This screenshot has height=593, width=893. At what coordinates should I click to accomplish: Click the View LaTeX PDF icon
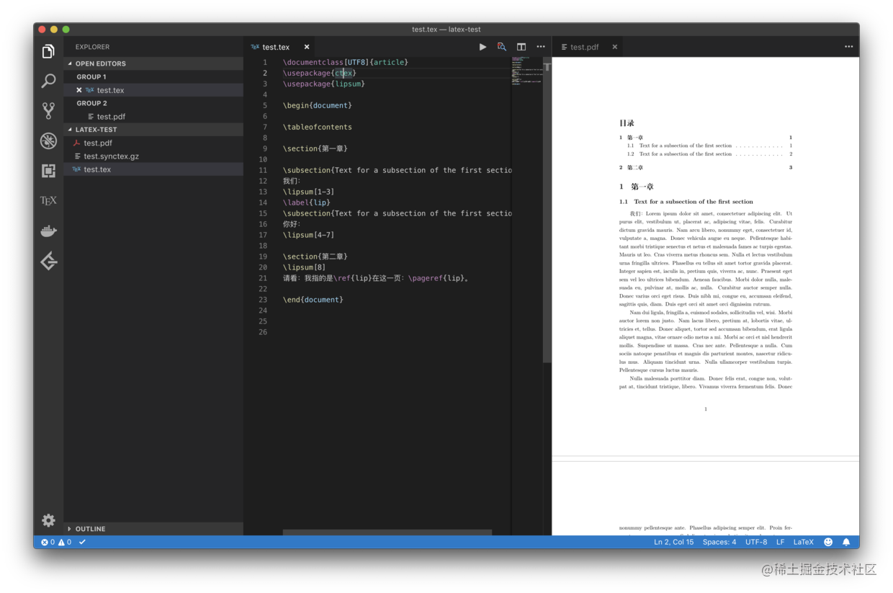click(x=502, y=47)
